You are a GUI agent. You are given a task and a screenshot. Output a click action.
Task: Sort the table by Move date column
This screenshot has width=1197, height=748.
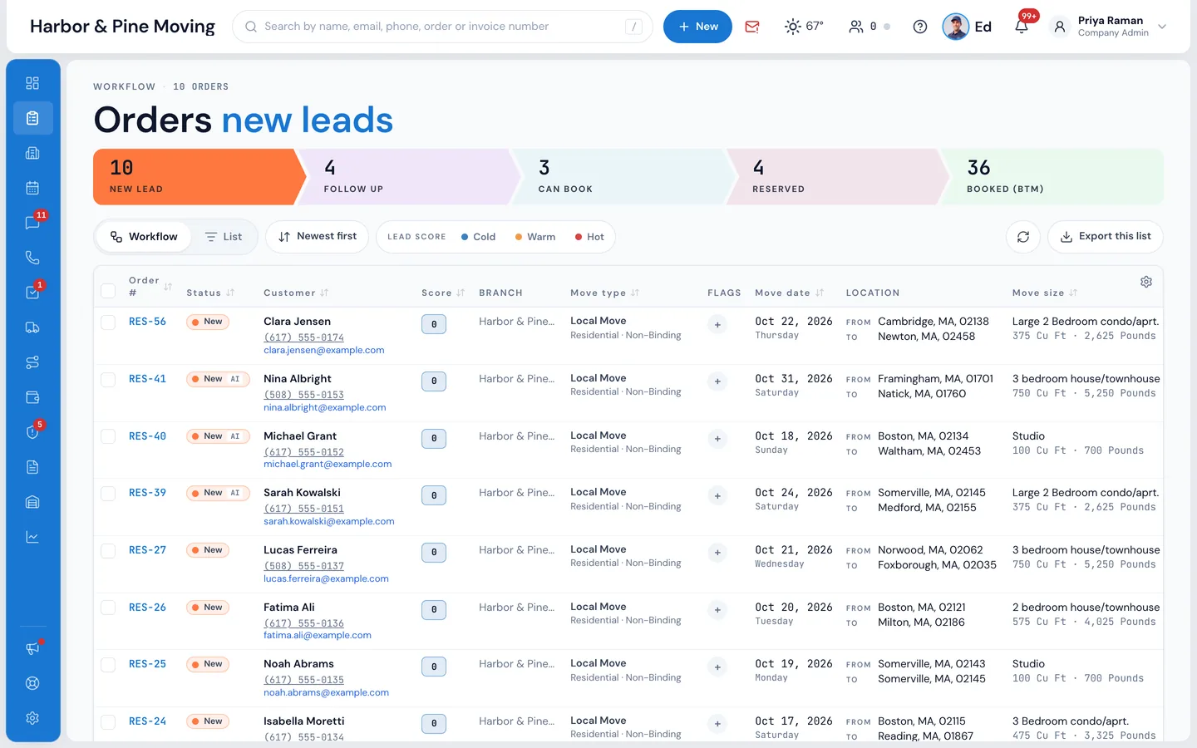pyautogui.click(x=789, y=293)
